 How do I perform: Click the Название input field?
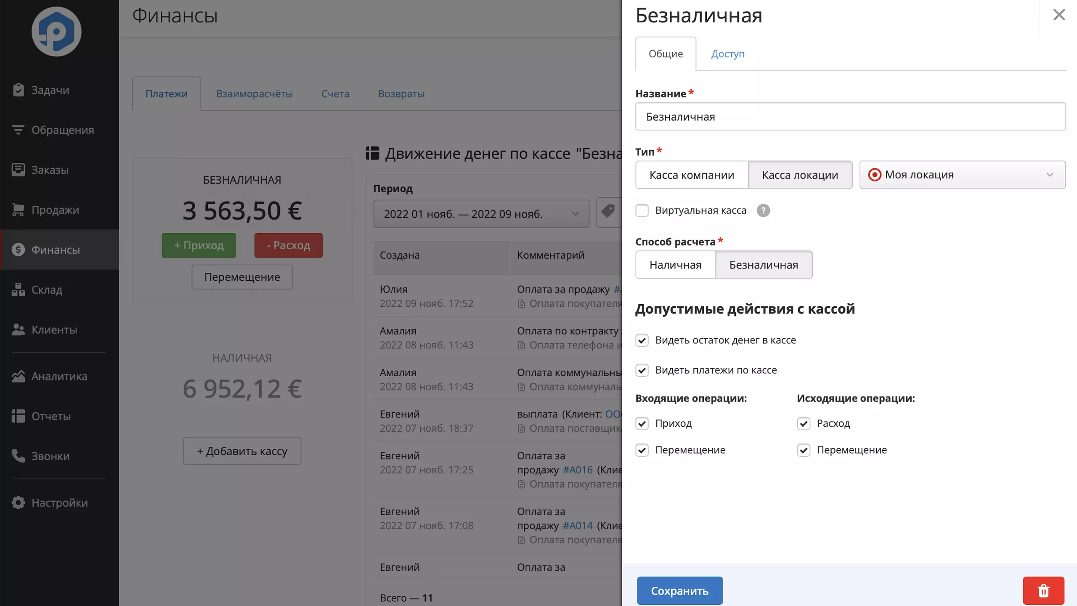coord(850,117)
